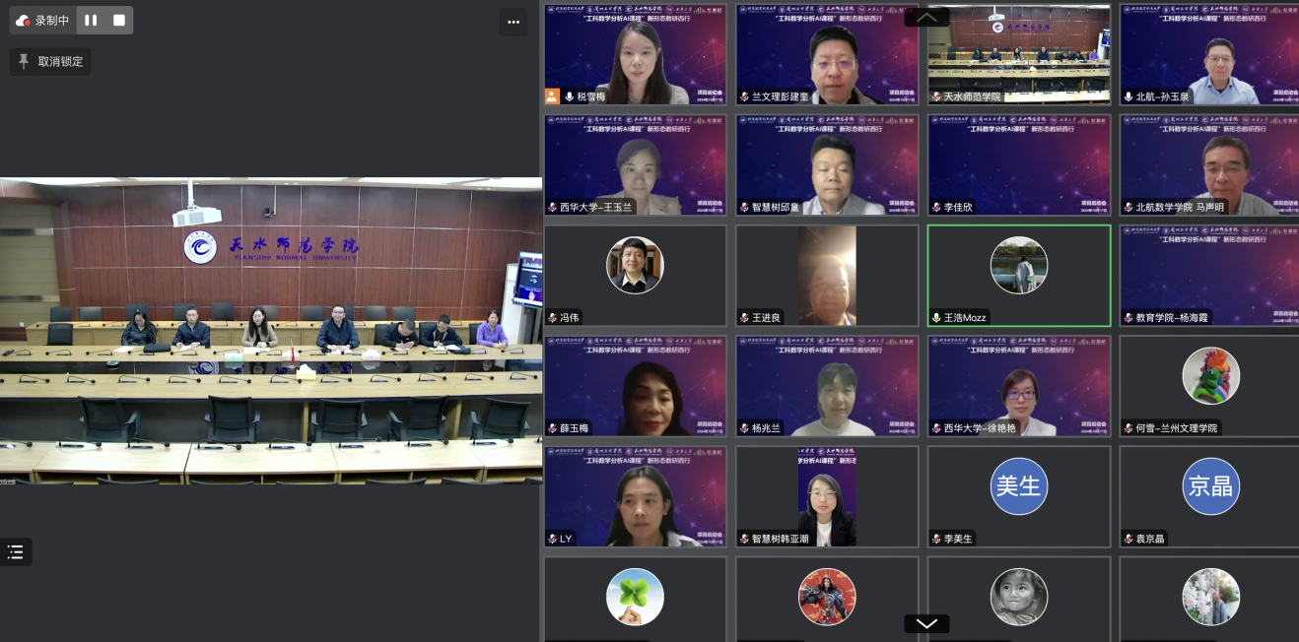Unpin video with 取消锁定 button
This screenshot has height=642, width=1299.
pos(50,61)
